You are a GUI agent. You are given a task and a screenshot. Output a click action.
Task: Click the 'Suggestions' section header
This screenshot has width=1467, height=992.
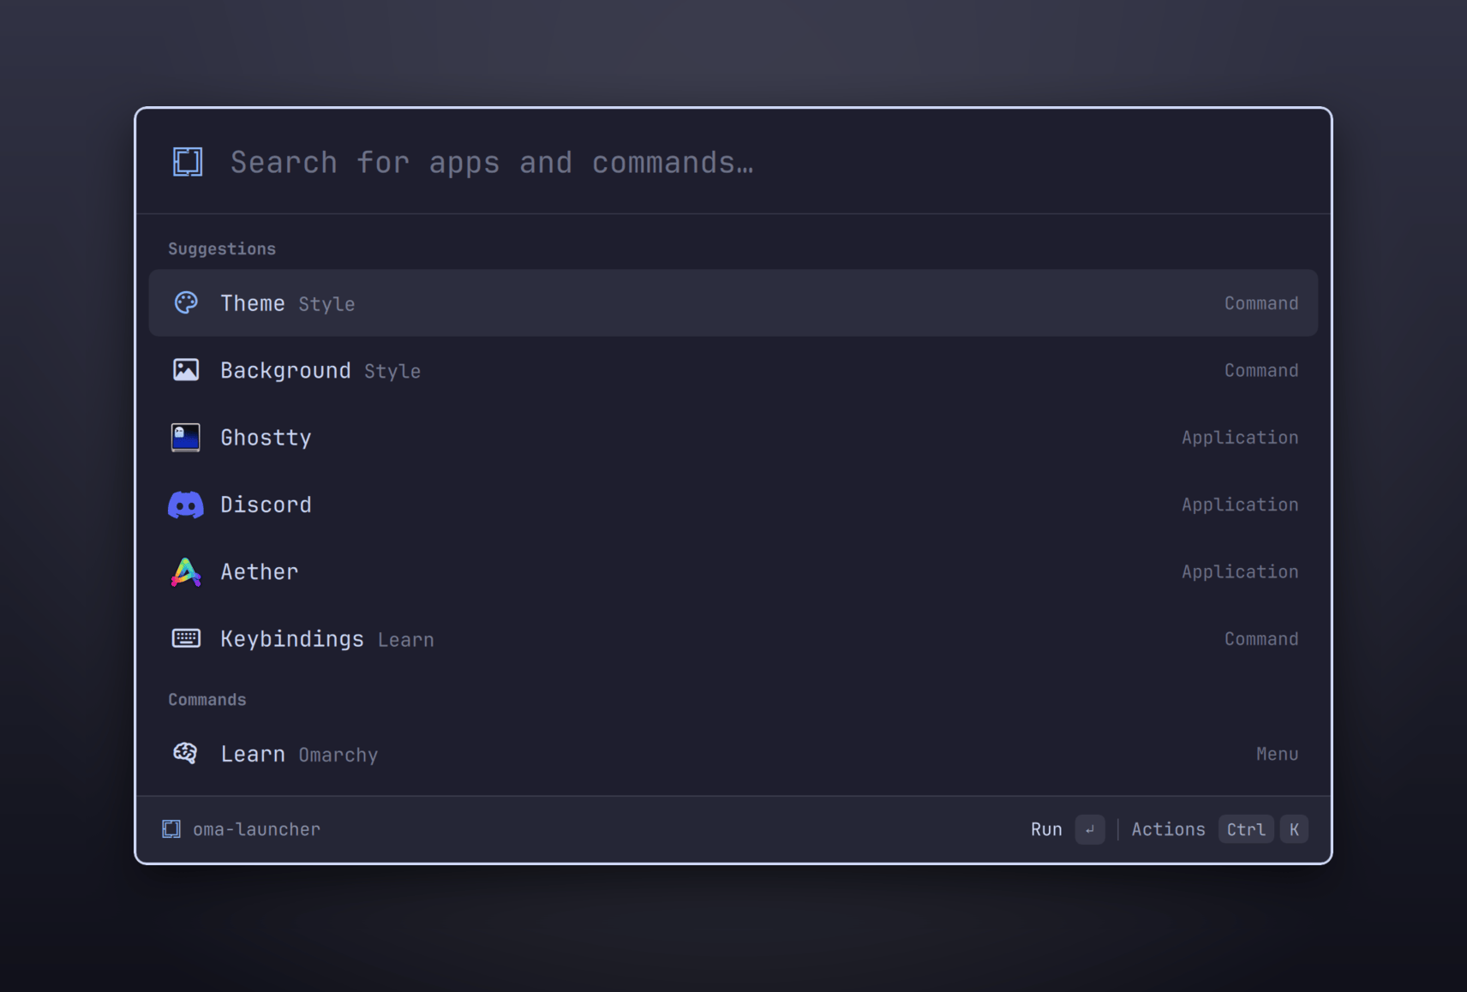(x=222, y=248)
